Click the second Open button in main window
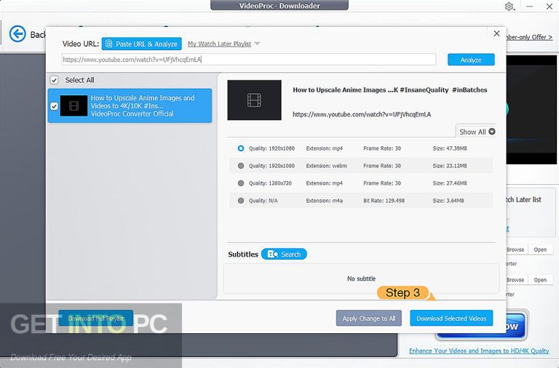 540,280
